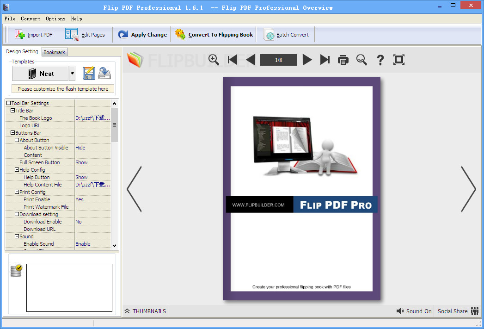Open Help via the question mark icon
Image resolution: width=484 pixels, height=329 pixels.
[380, 60]
